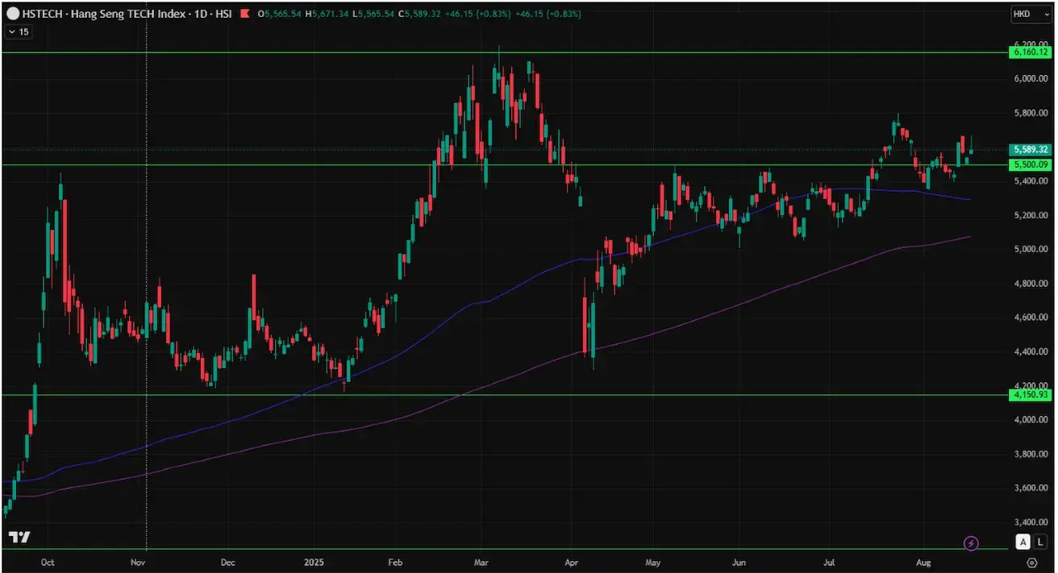Viewport: 1058px width, 573px height.
Task: Toggle the log scale L button
Action: [1041, 542]
